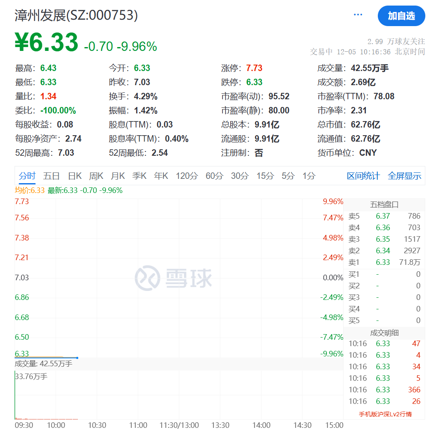The width and height of the screenshot is (439, 433).
Task: Select the 15分 interval chart
Action: click(x=265, y=176)
